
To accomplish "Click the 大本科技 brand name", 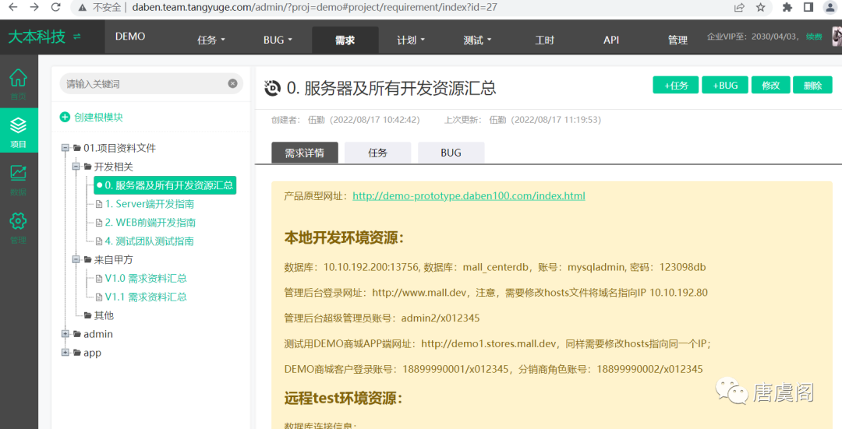I will point(37,37).
